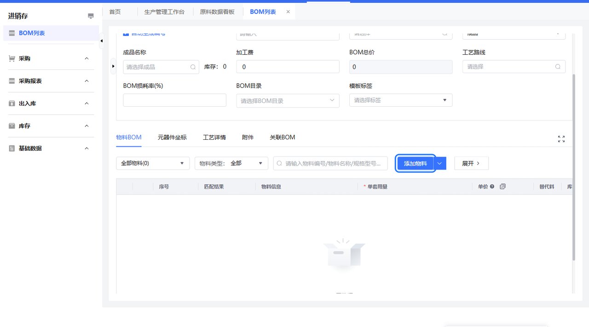Open the arrow menu beside 添加物料
Image resolution: width=589 pixels, height=327 pixels.
440,163
